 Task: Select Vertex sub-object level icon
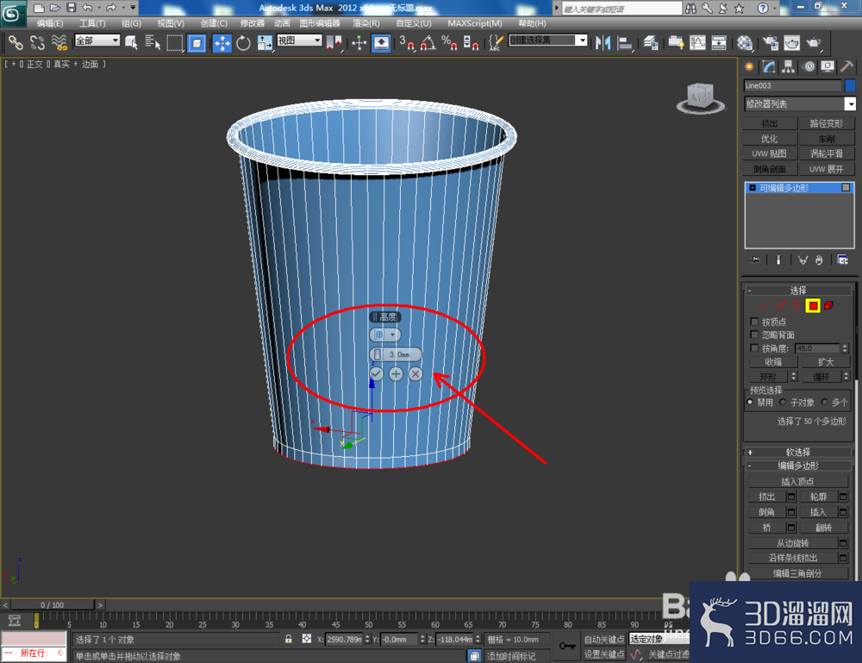pyautogui.click(x=764, y=306)
